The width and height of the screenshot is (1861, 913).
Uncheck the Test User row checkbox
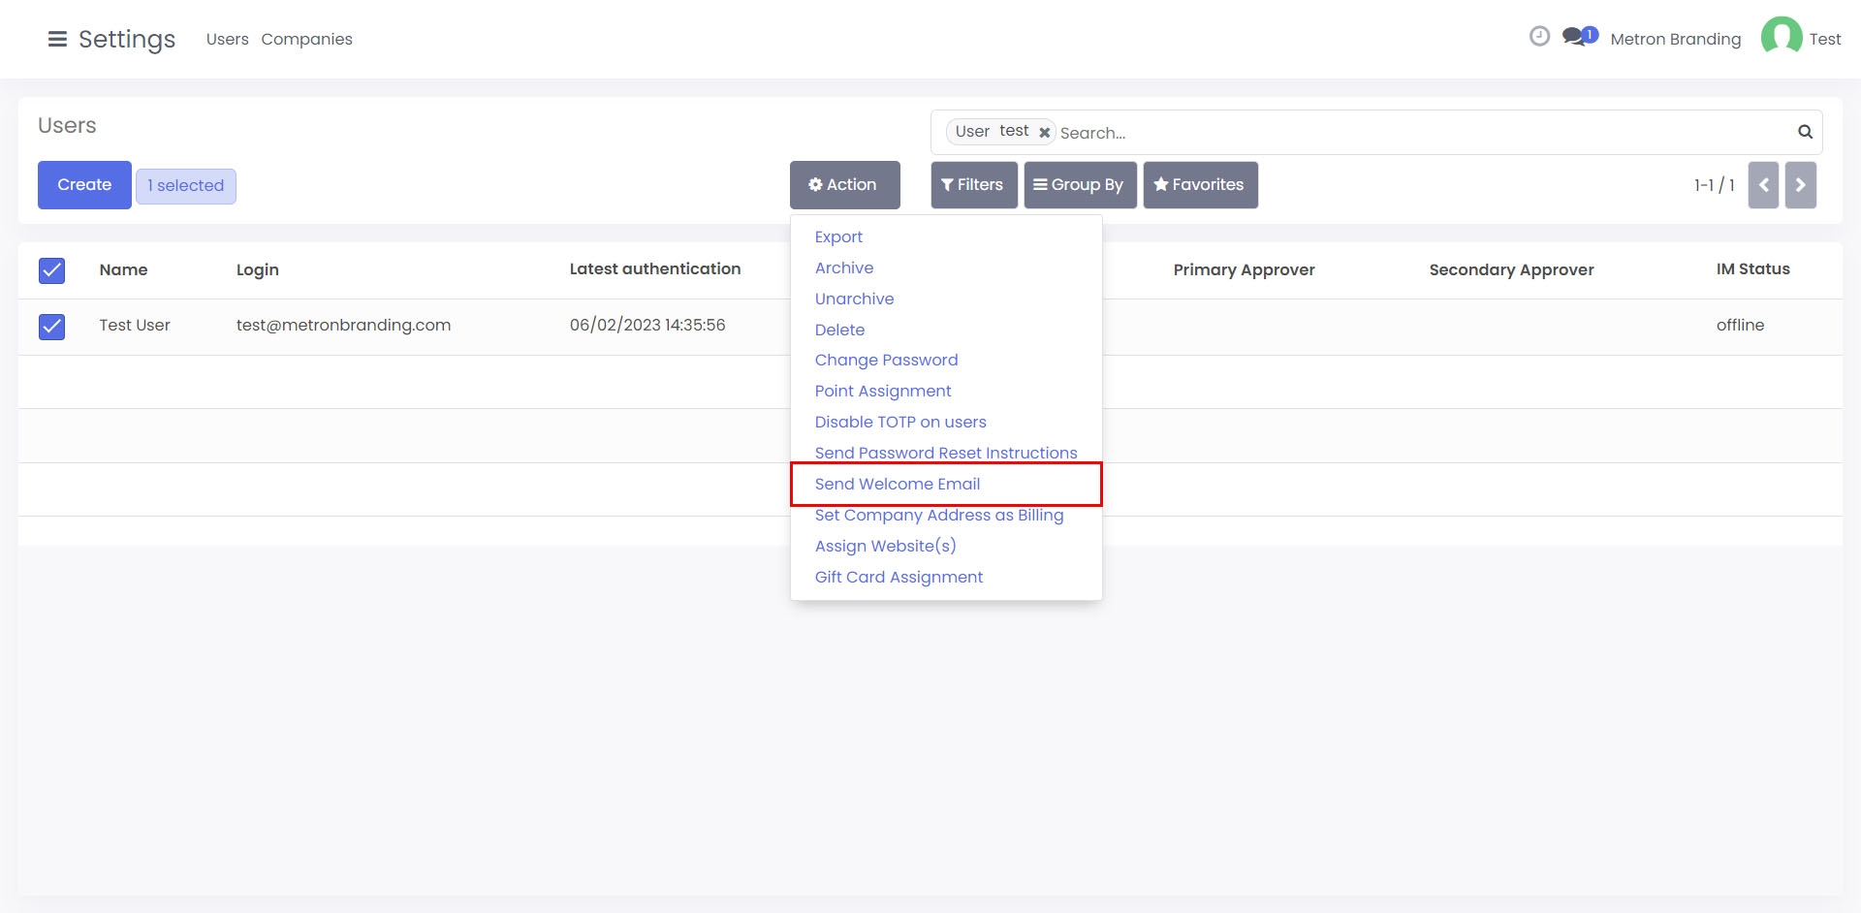52,327
